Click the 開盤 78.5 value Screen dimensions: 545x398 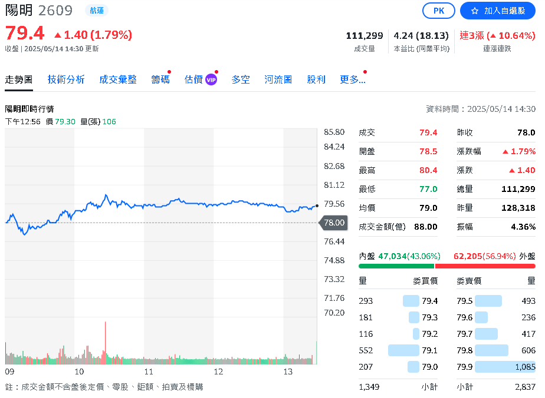428,152
